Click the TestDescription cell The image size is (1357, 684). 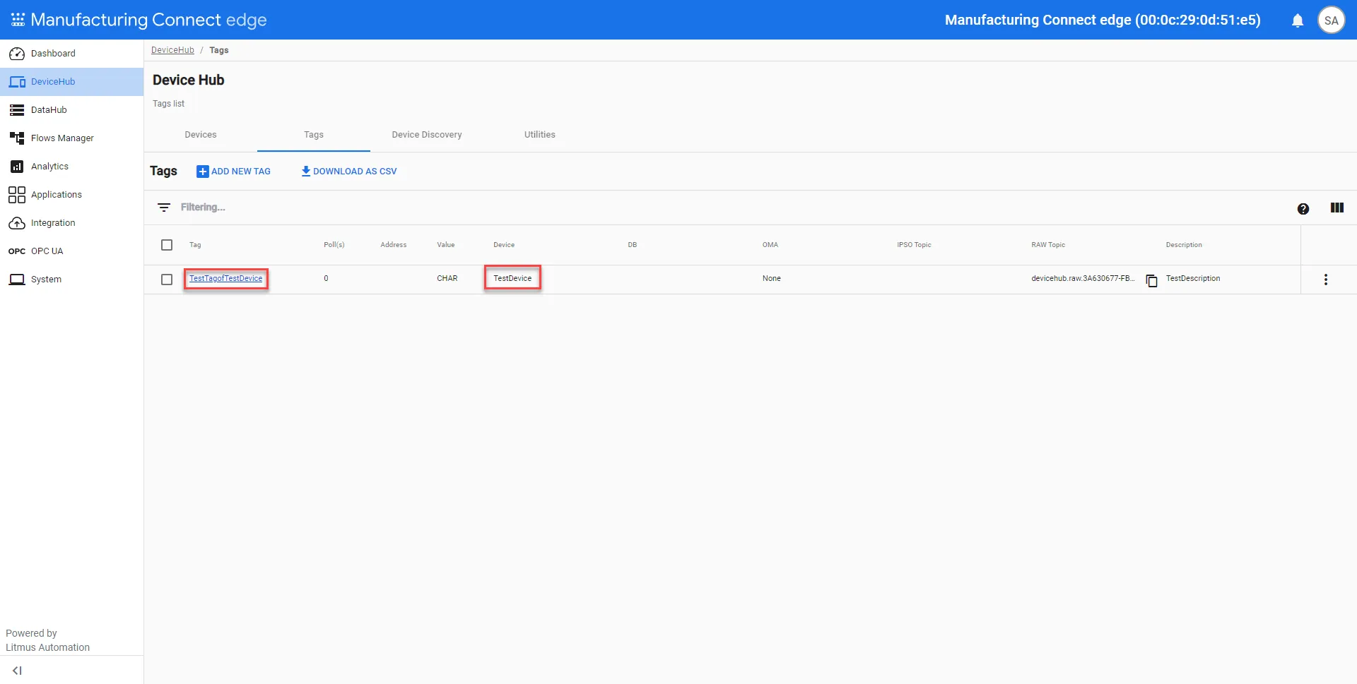click(x=1193, y=278)
